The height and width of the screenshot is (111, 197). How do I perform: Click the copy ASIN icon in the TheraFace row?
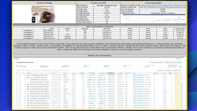(x=60, y=82)
